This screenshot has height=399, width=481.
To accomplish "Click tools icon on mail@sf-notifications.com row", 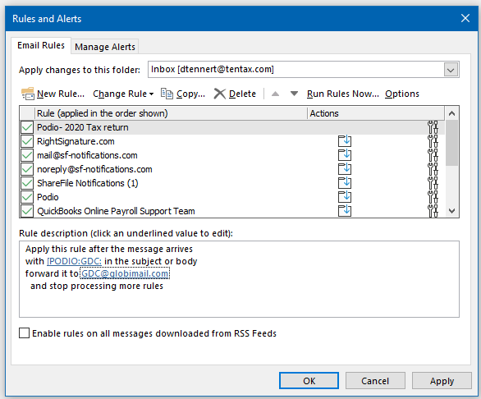I will [x=433, y=155].
